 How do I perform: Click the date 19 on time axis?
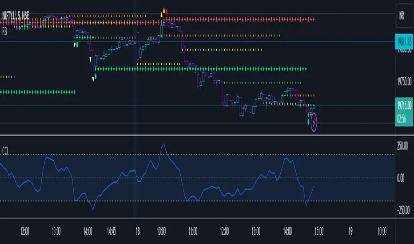tap(350, 231)
